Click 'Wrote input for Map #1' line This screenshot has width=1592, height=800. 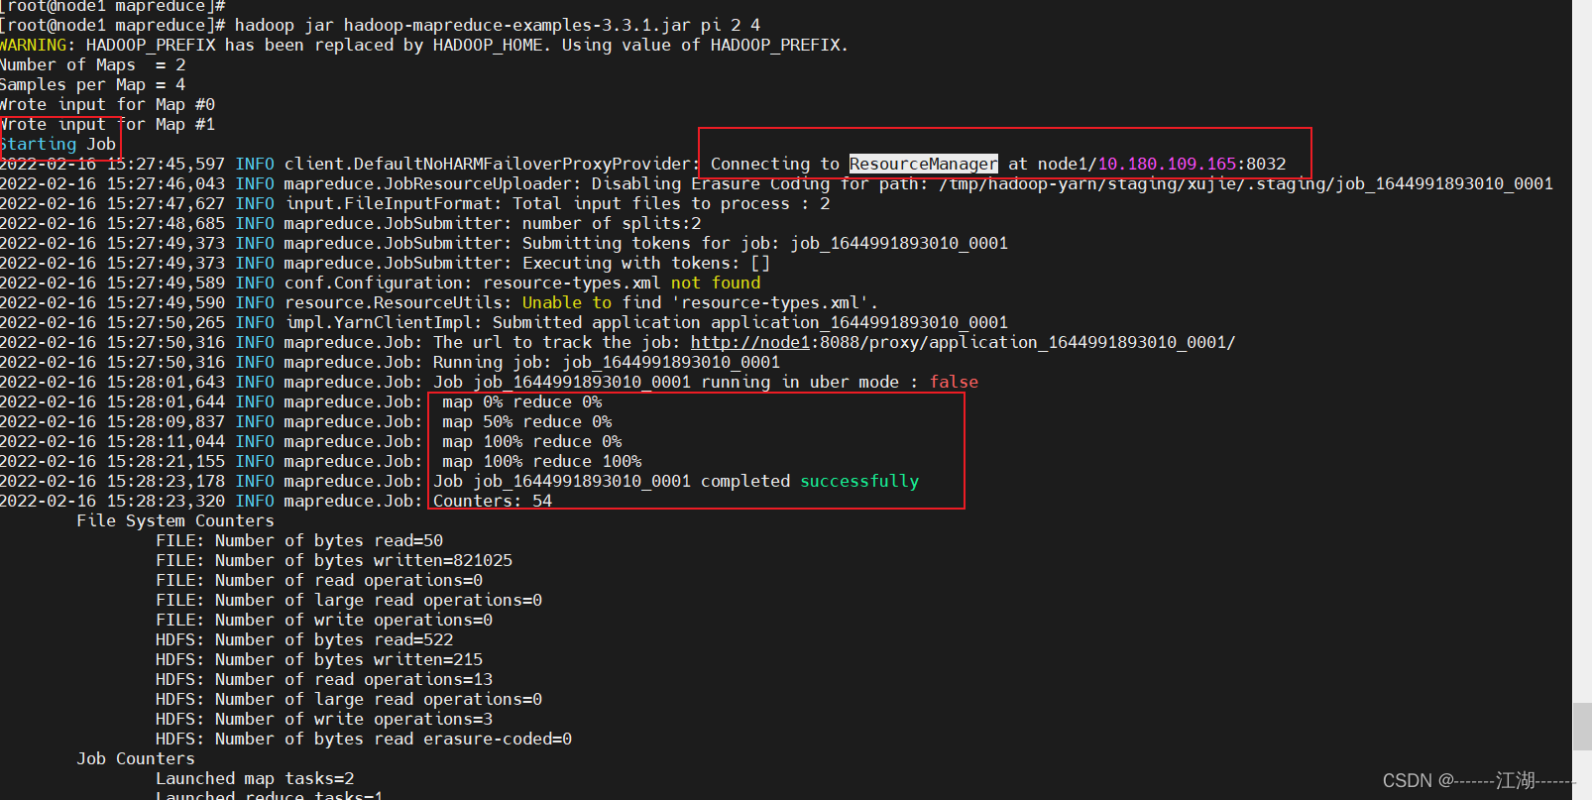[107, 124]
